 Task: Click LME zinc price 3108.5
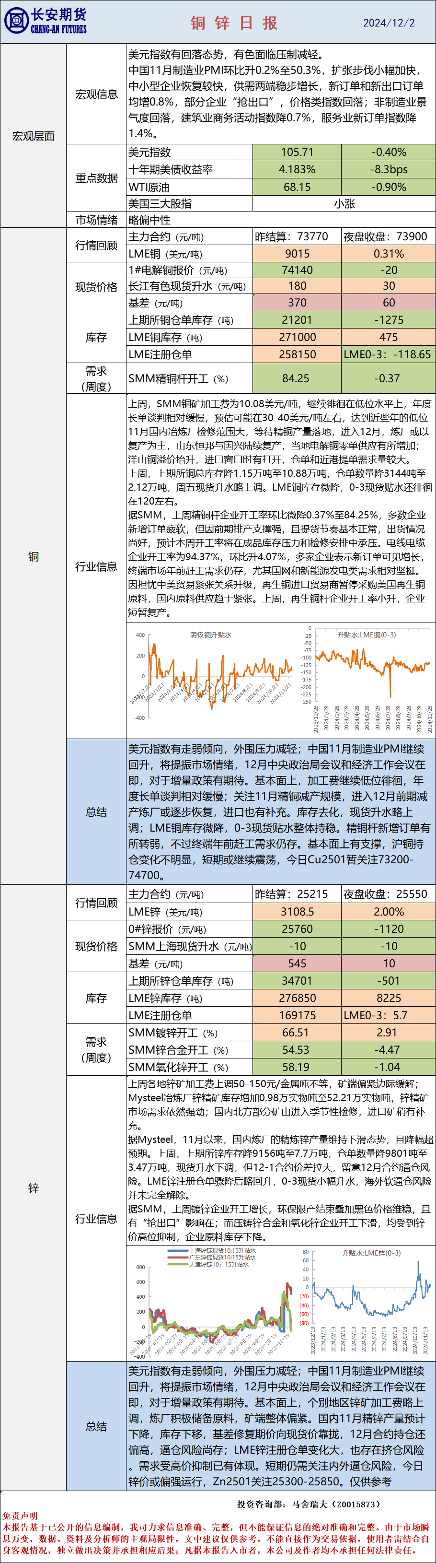(x=297, y=911)
